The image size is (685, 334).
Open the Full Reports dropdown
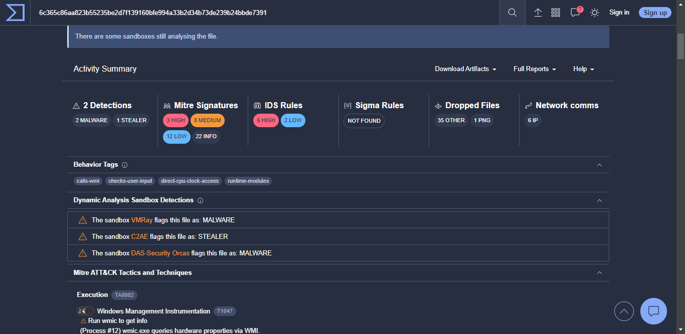point(535,69)
